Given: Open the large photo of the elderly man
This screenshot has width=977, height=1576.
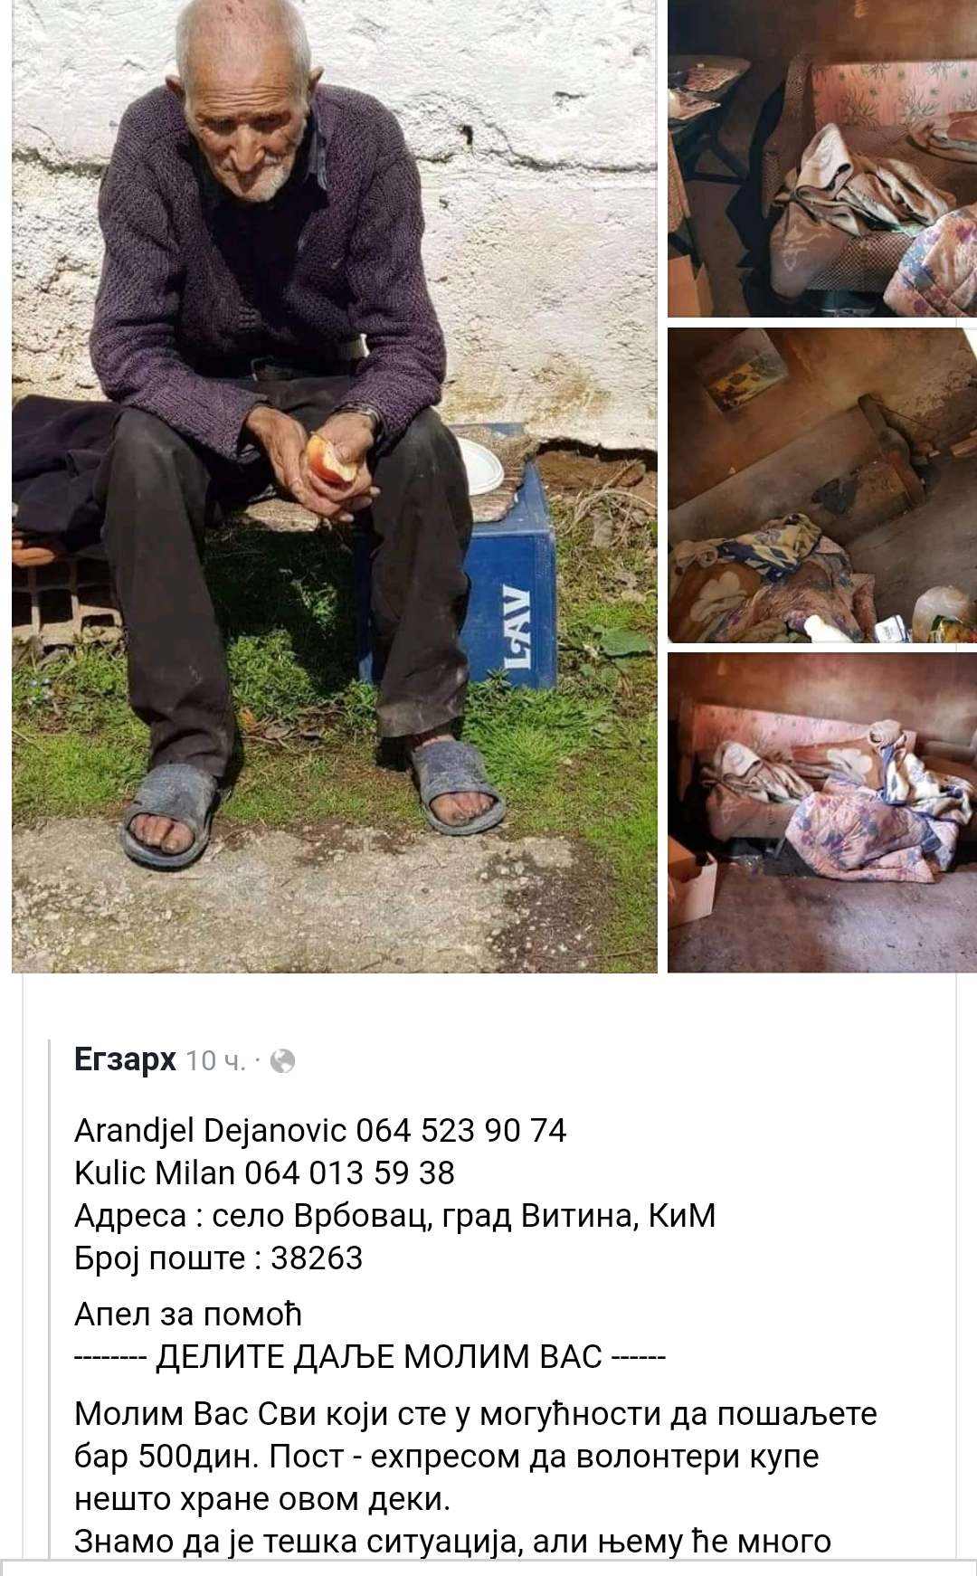Looking at the screenshot, I should (x=335, y=486).
